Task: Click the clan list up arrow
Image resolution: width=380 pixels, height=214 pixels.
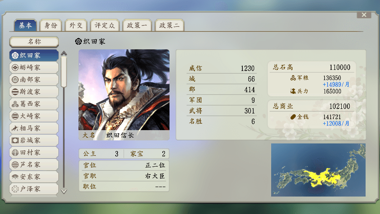Action: coord(64,53)
